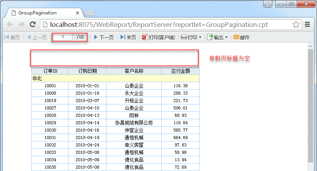
Task: Bookmark page with star icon
Action: click(x=296, y=25)
